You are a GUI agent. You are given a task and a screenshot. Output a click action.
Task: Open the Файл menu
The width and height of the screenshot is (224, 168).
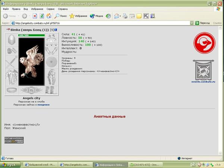[6, 9]
